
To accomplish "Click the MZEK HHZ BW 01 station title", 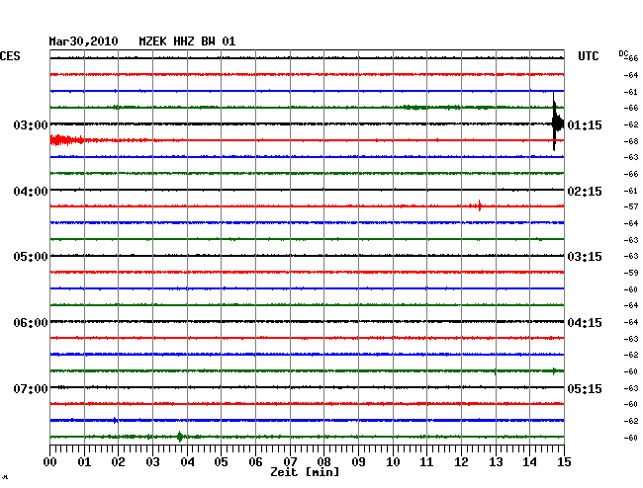I will point(187,41).
